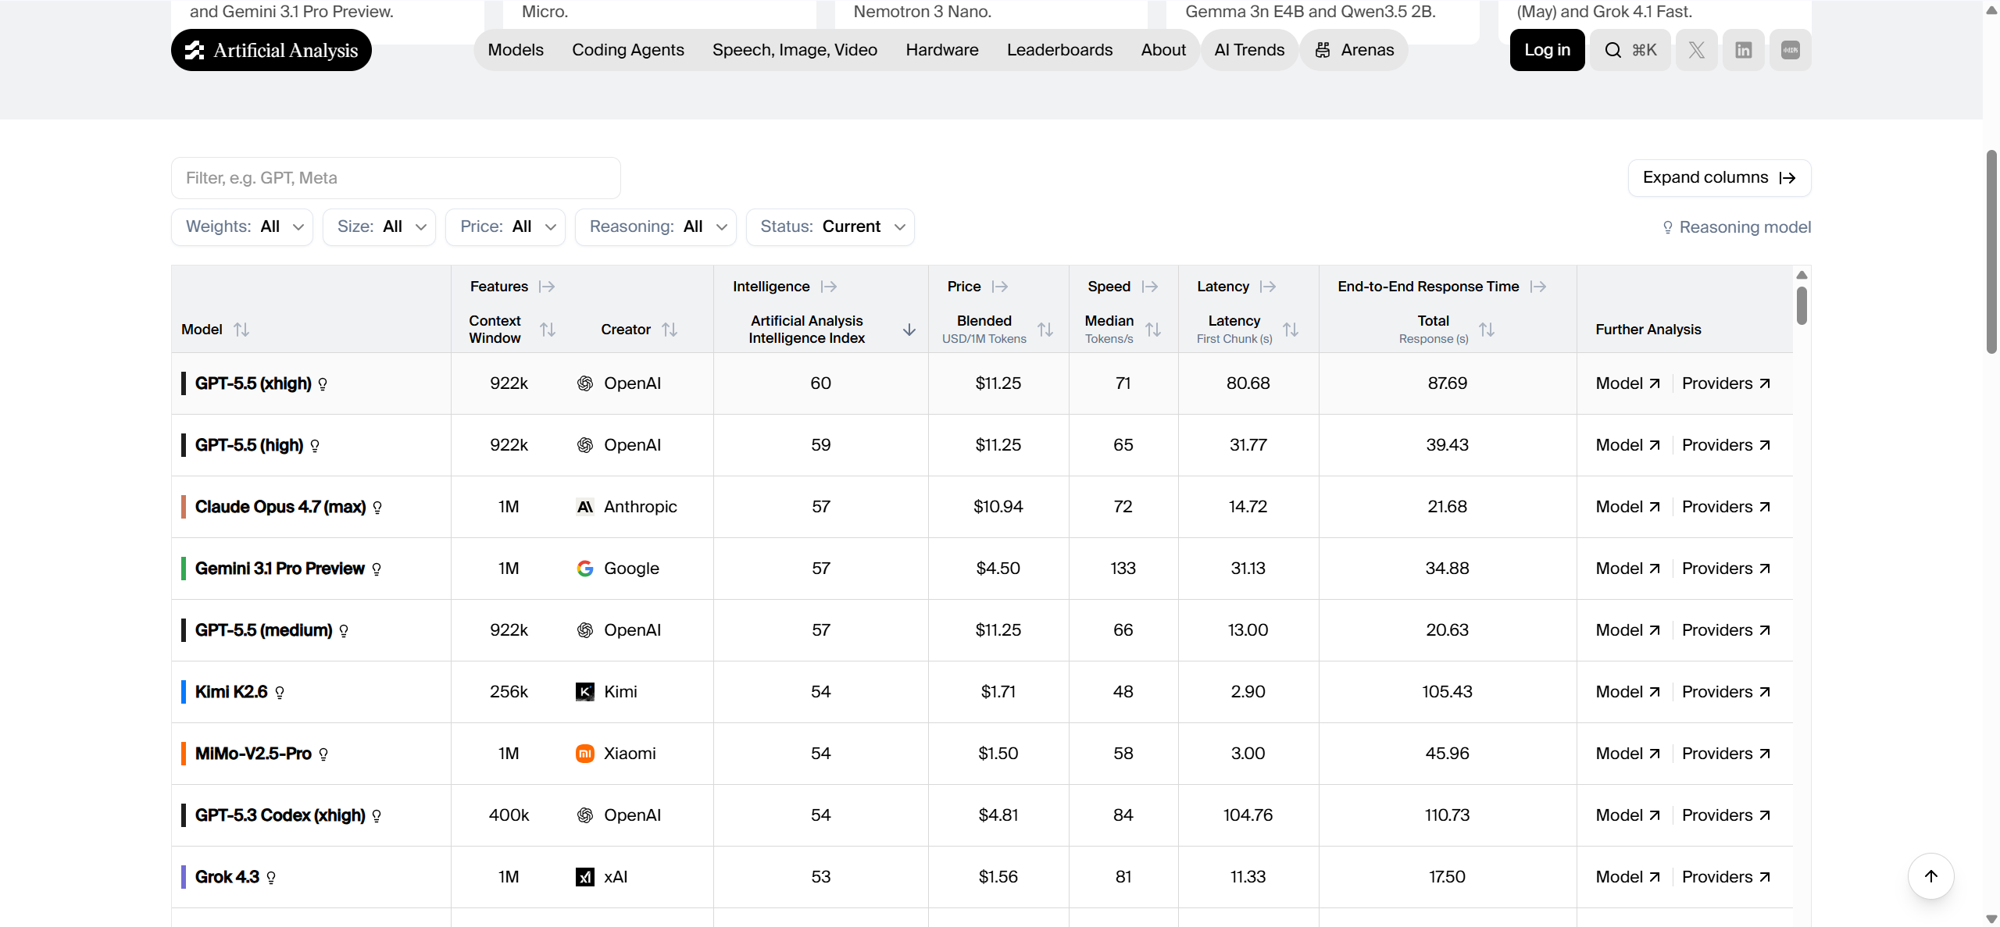2000x927 pixels.
Task: Expand the Latency column group
Action: tap(1268, 287)
